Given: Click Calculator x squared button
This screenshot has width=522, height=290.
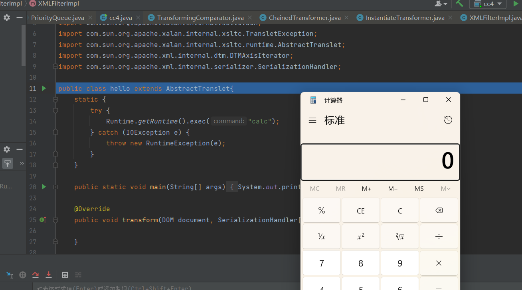Looking at the screenshot, I should [361, 237].
